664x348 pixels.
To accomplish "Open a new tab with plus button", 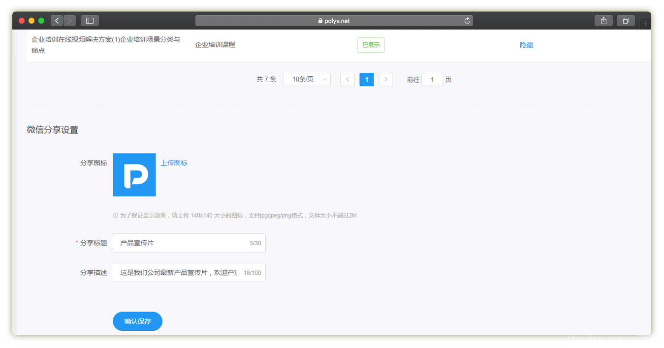I will pyautogui.click(x=645, y=24).
